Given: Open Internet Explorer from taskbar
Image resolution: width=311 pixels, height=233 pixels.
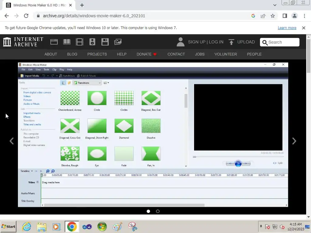Looking at the screenshot, I should point(27,226).
